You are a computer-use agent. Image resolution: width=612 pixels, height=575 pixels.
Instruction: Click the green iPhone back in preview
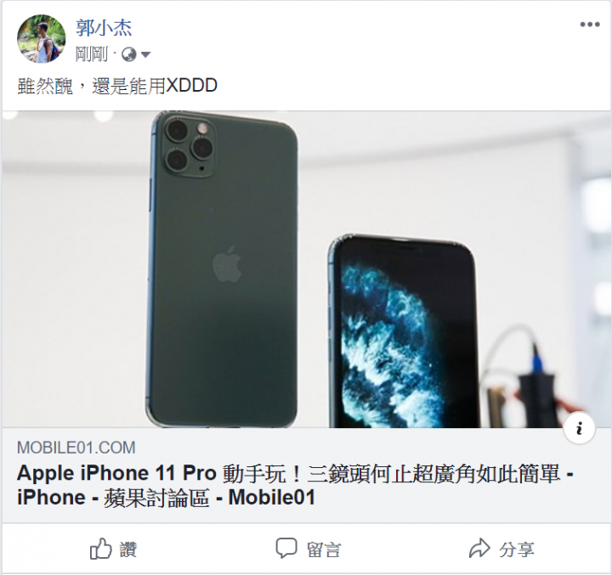point(223,269)
